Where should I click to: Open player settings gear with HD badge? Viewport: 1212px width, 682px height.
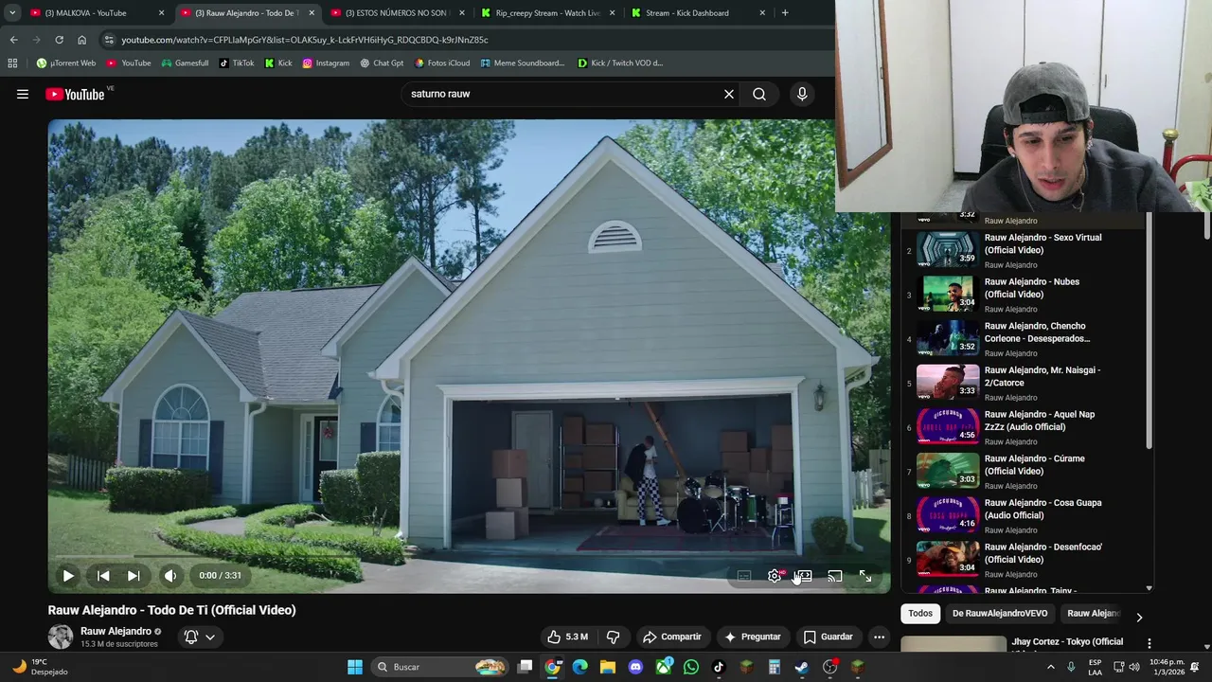click(x=775, y=576)
